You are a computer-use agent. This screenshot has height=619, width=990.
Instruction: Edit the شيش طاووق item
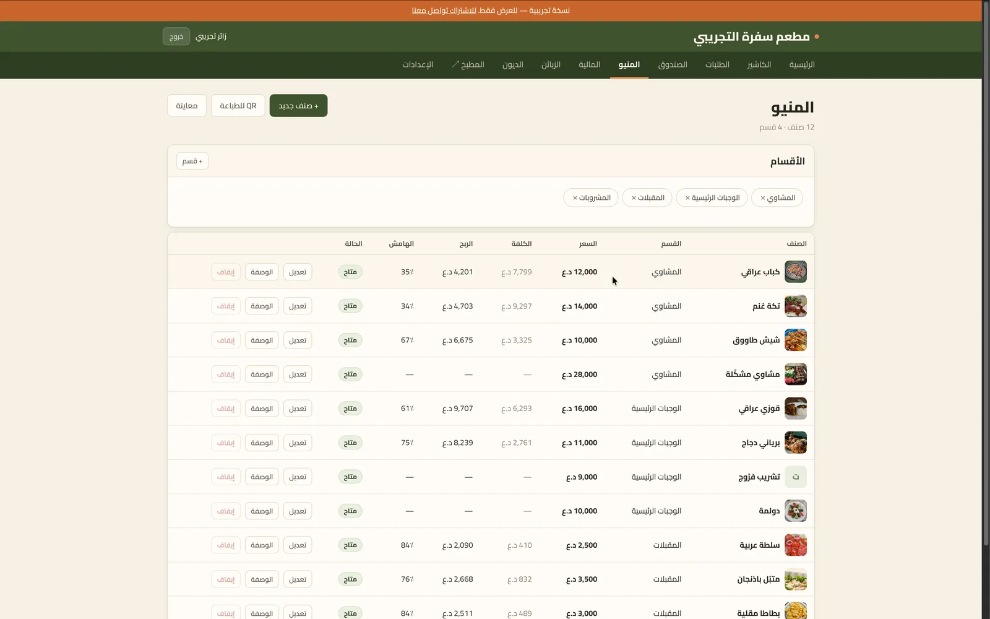pyautogui.click(x=298, y=340)
